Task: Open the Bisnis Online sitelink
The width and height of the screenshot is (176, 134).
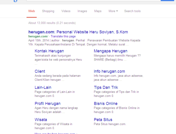Action: (106, 104)
